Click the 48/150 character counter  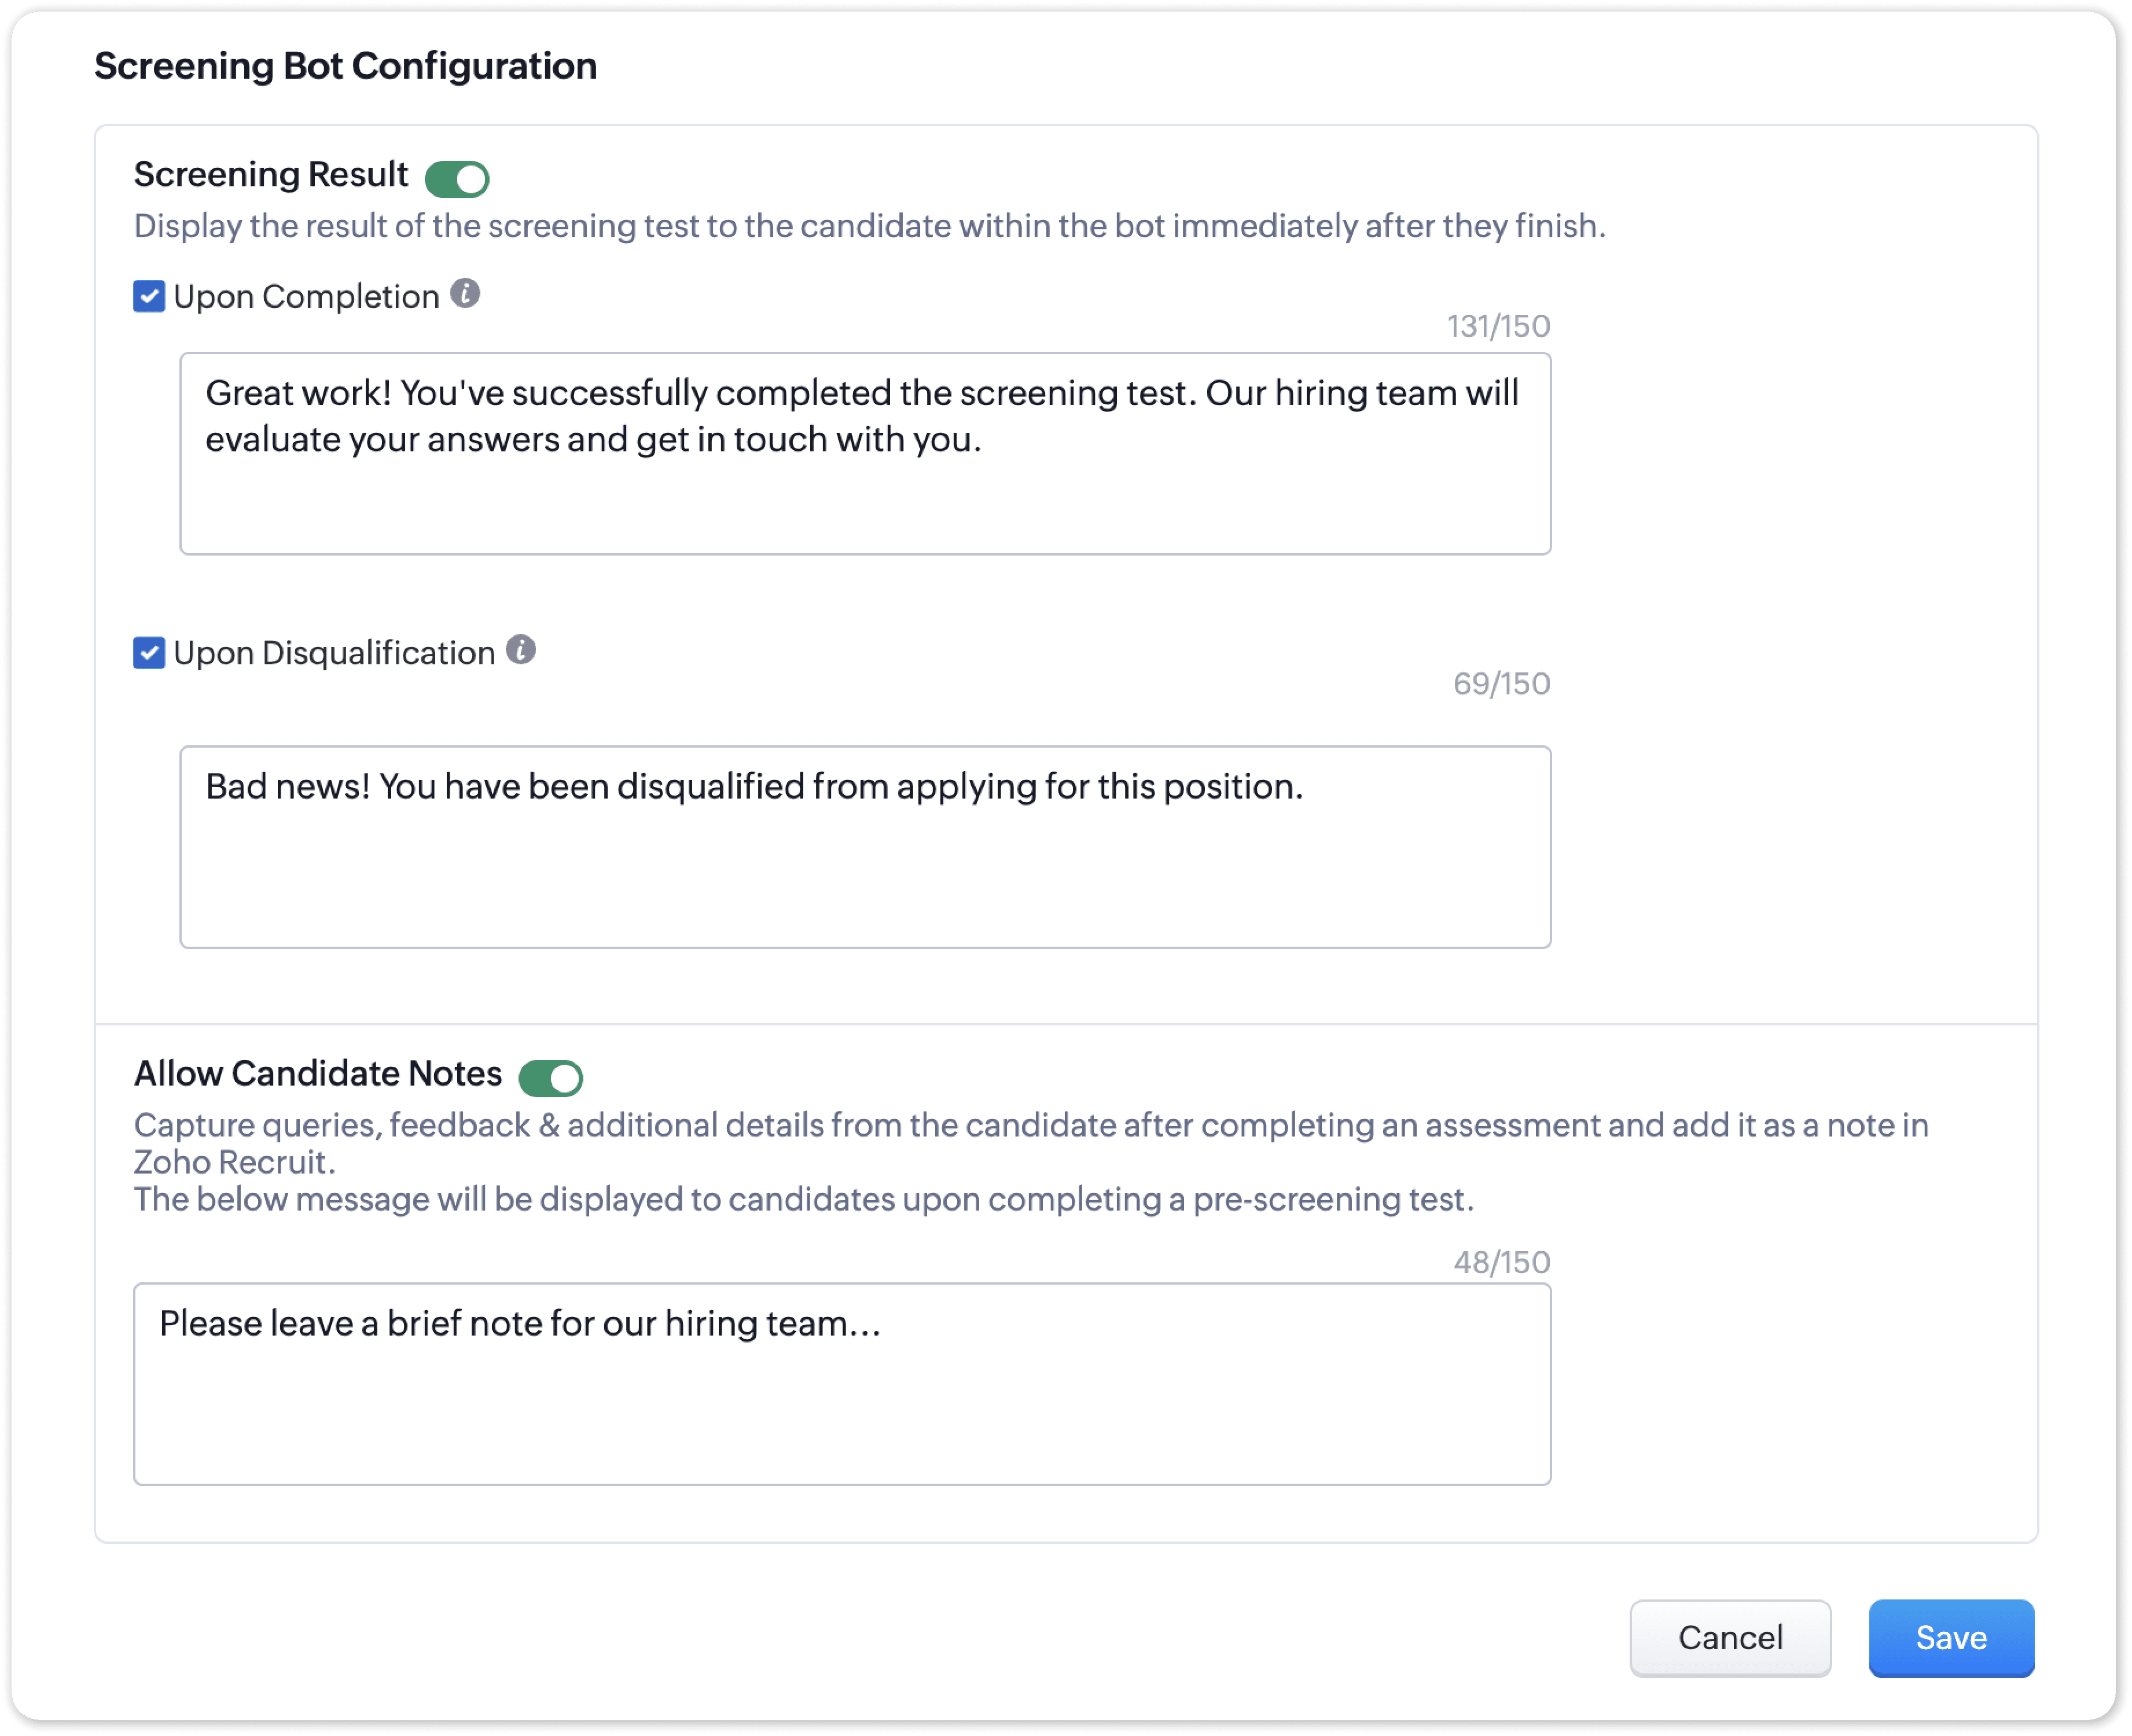click(1501, 1262)
